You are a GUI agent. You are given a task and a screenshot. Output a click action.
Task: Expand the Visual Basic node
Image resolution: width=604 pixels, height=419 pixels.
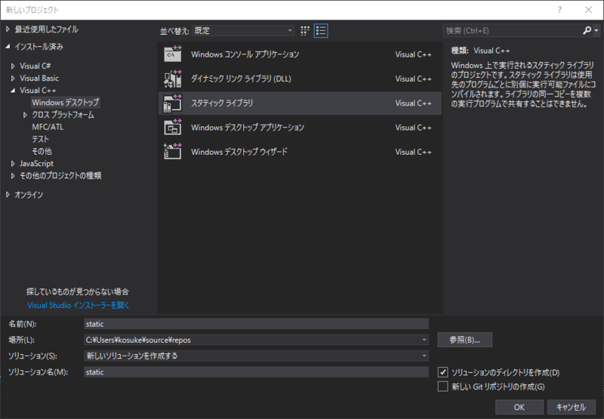tap(13, 79)
